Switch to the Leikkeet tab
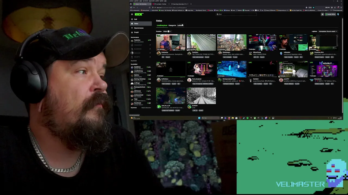348x195 pixels. pos(180,25)
